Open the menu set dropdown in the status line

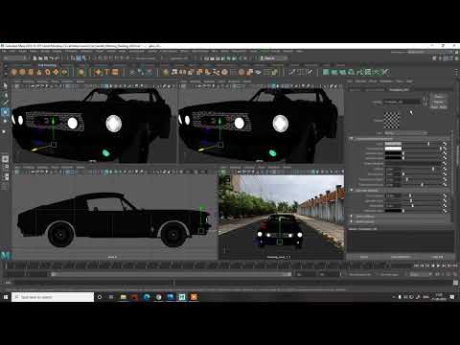tap(14, 58)
